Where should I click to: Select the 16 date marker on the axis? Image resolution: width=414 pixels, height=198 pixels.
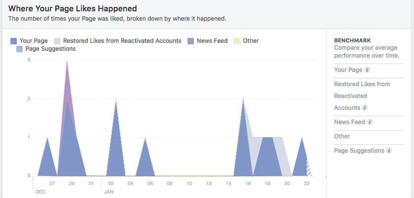(248, 184)
